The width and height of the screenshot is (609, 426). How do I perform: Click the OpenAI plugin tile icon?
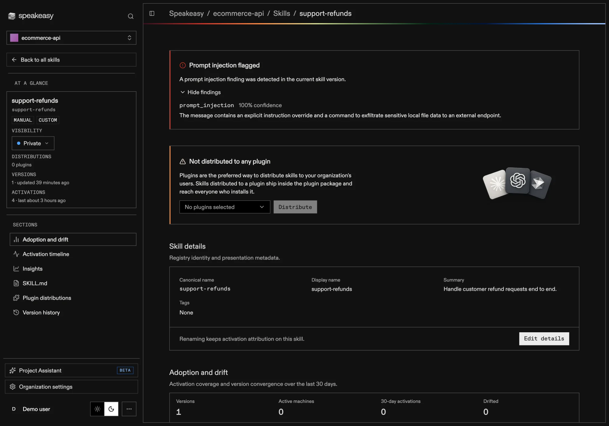(x=518, y=180)
